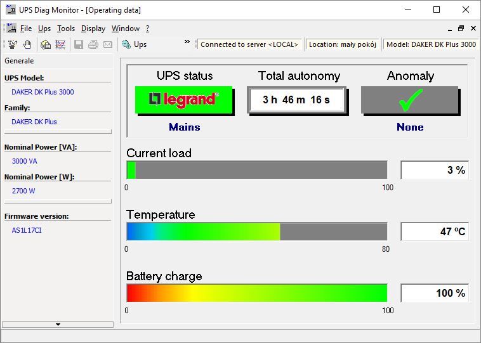
Task: Click the DAKER DK Plus 3000 model value
Action: (x=43, y=92)
